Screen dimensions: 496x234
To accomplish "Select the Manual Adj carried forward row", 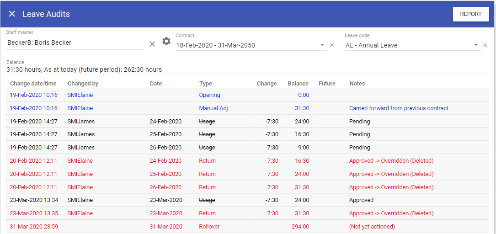I will point(213,108).
